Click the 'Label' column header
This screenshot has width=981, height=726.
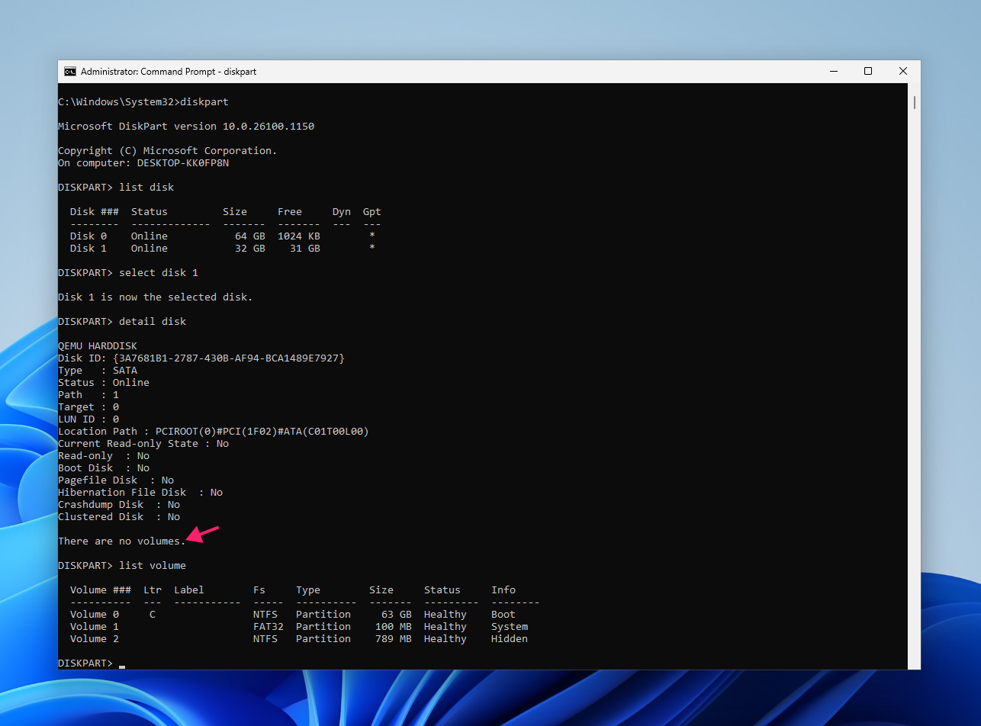[x=189, y=589]
